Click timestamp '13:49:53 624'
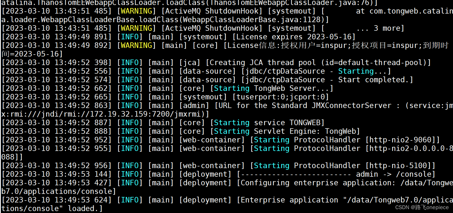Viewport: 453px width, 213px height. pyautogui.click(x=81, y=200)
